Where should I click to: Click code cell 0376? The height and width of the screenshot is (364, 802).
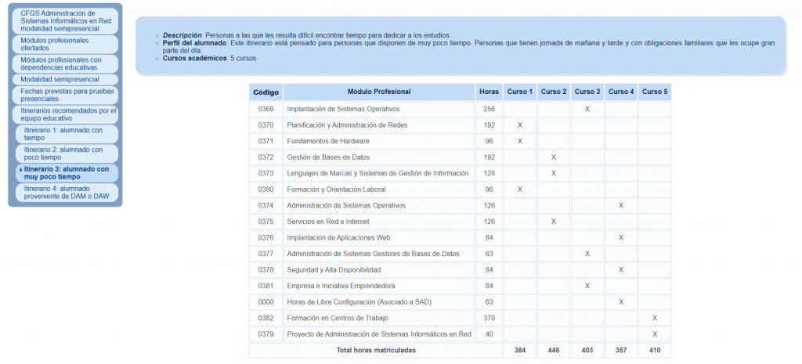point(266,238)
